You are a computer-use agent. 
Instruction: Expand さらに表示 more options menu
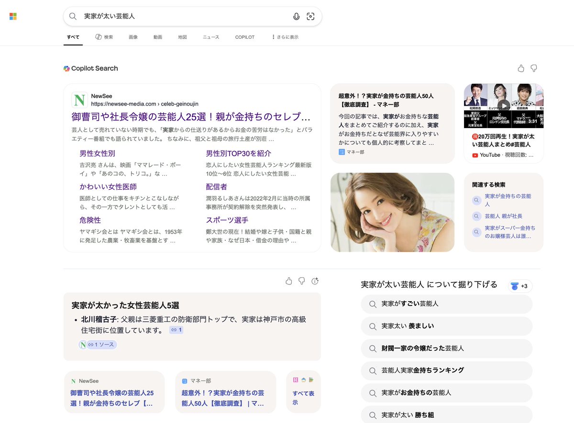point(285,37)
